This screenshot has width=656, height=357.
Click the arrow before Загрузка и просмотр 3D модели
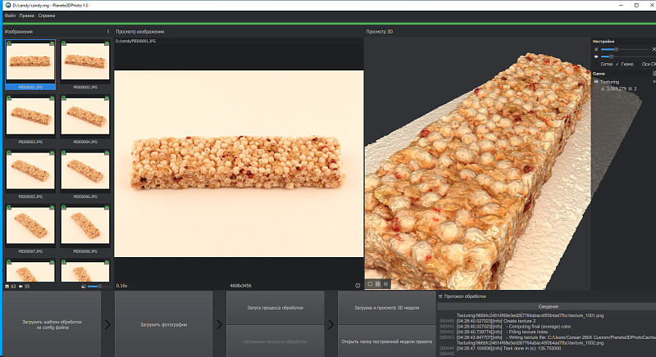331,324
